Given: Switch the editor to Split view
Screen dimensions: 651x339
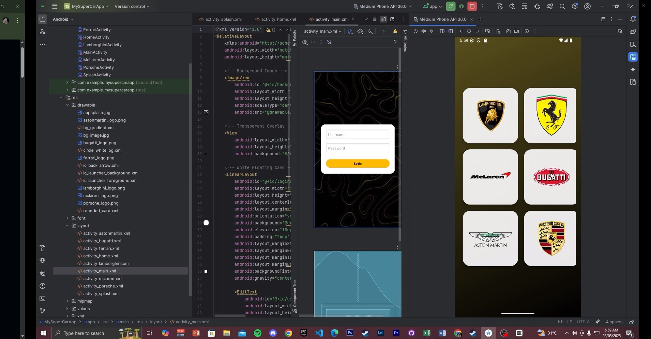Looking at the screenshot, I should coord(384,19).
